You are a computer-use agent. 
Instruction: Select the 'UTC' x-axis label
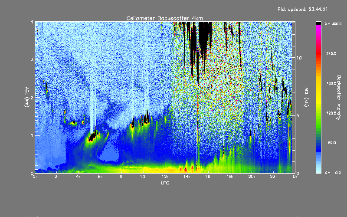coord(165,183)
